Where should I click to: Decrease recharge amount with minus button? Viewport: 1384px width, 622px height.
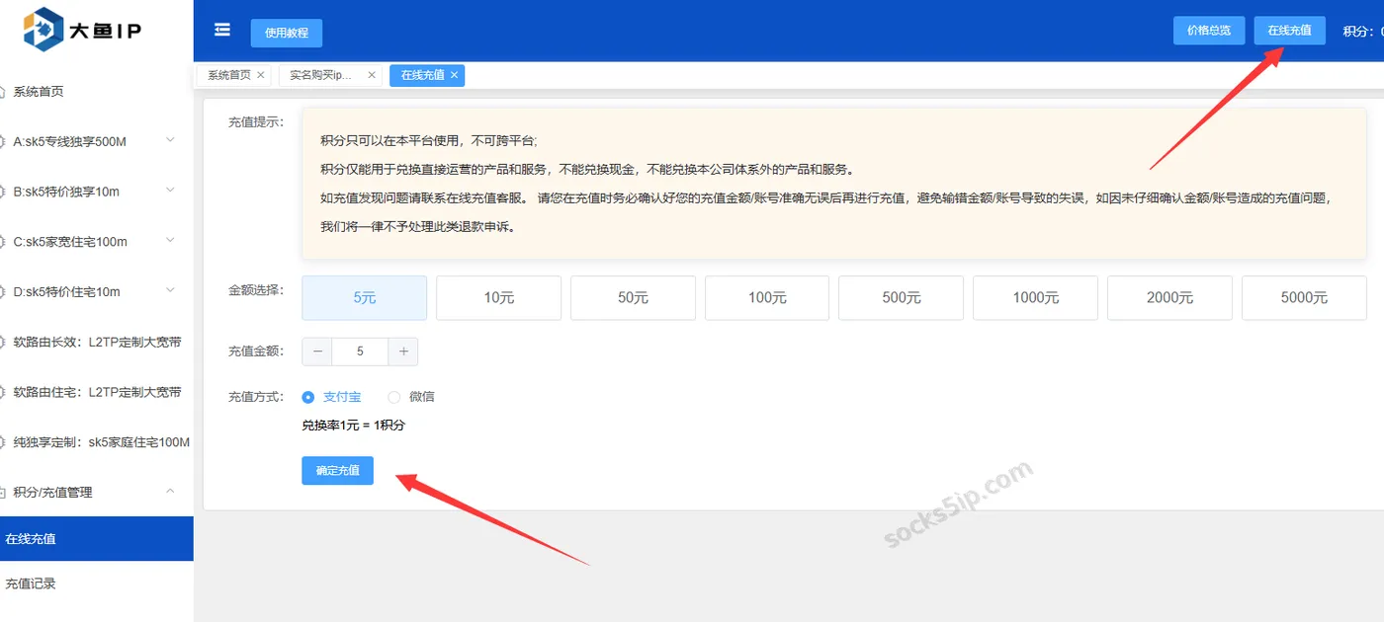(317, 351)
